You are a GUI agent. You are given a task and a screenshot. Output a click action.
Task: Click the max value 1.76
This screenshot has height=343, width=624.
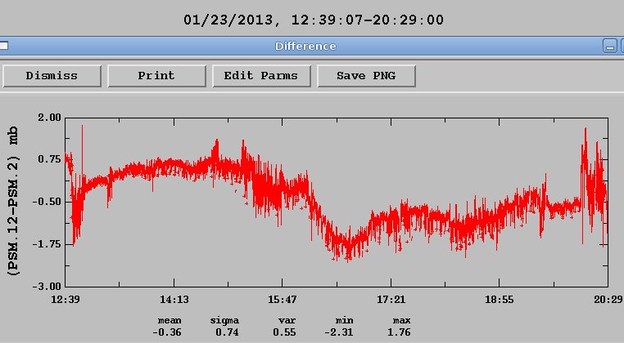[399, 332]
